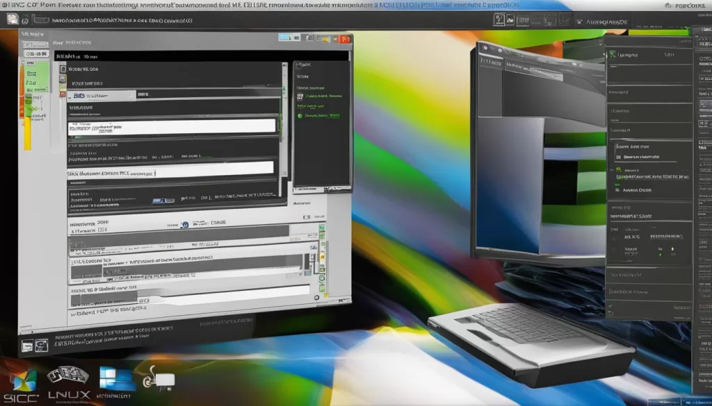The image size is (712, 406).
Task: Click the plug and white box icon
Action: pos(159,378)
